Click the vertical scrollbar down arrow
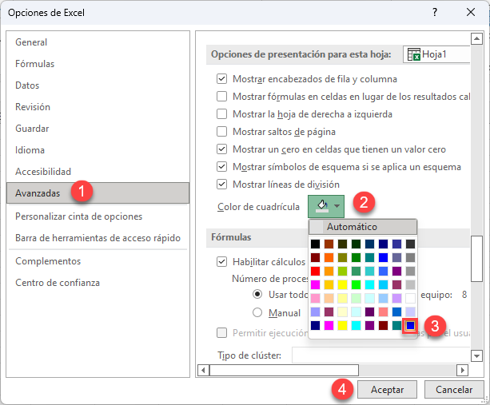The width and height of the screenshot is (490, 405). coord(476,355)
